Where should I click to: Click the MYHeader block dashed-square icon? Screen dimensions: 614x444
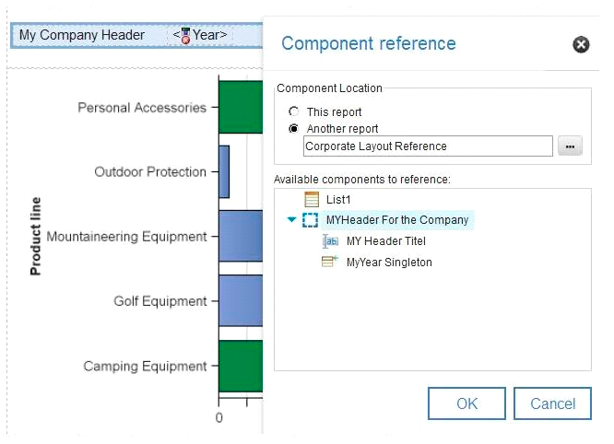pos(311,220)
